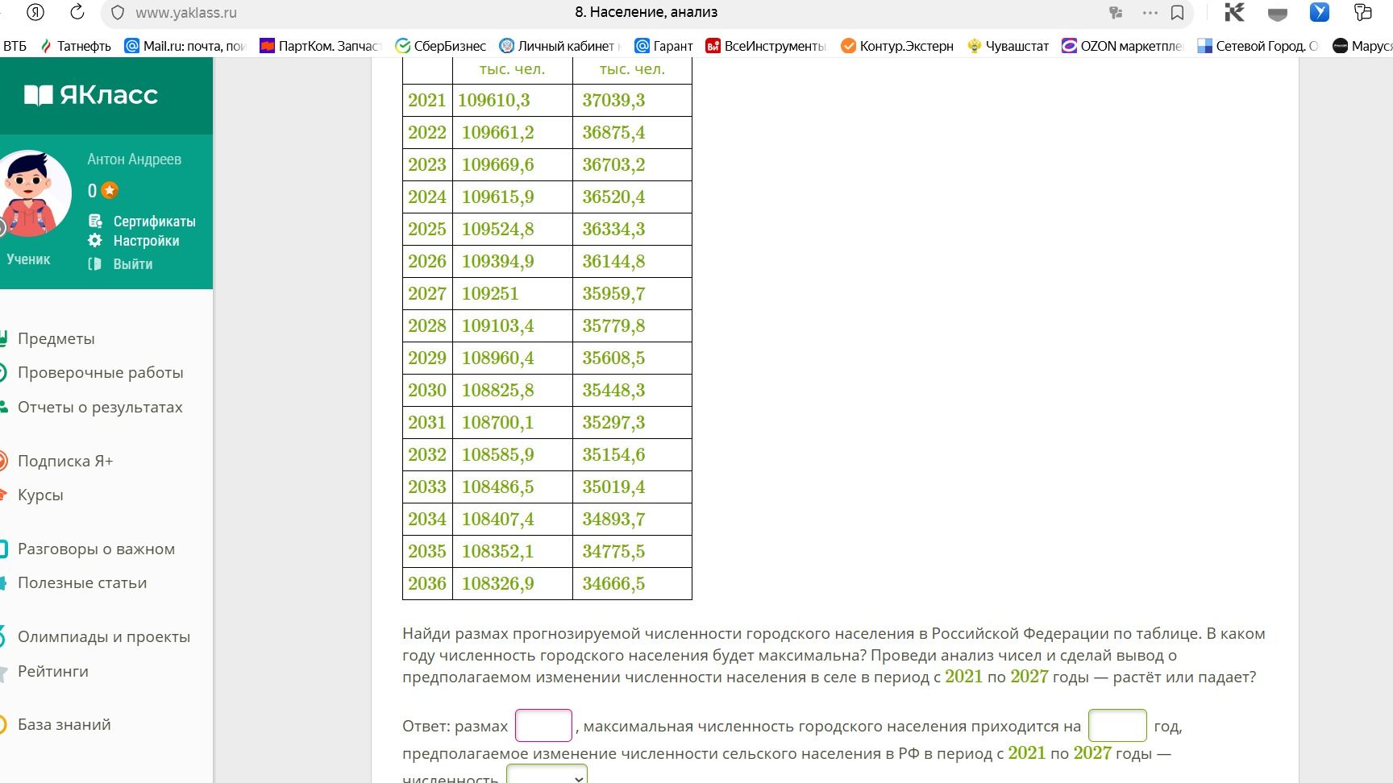Open Проверочные работы in the sidebar
The height and width of the screenshot is (783, 1393).
(x=100, y=372)
